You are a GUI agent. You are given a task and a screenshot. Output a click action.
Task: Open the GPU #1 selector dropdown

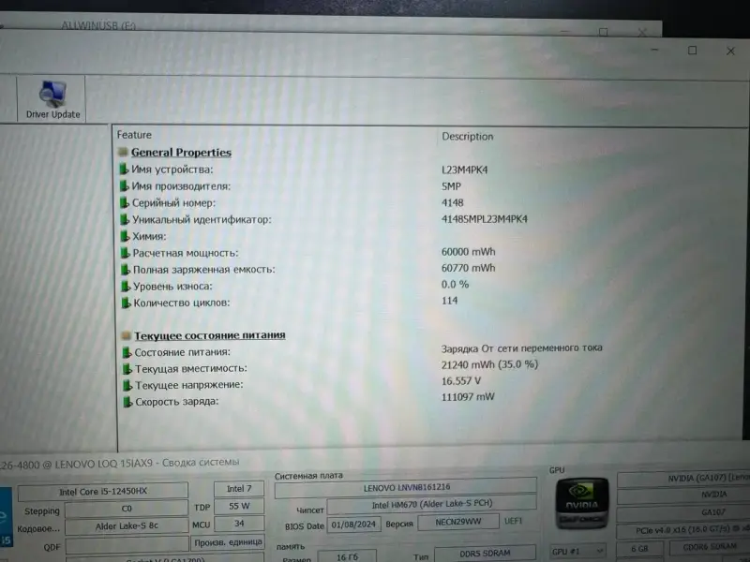point(577,552)
